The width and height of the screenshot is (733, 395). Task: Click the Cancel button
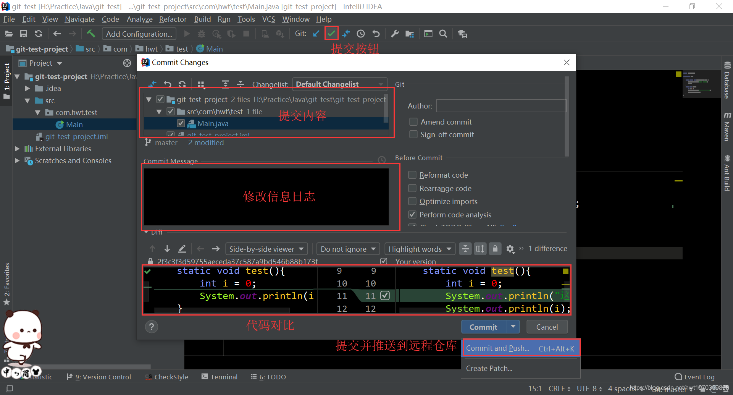(547, 327)
